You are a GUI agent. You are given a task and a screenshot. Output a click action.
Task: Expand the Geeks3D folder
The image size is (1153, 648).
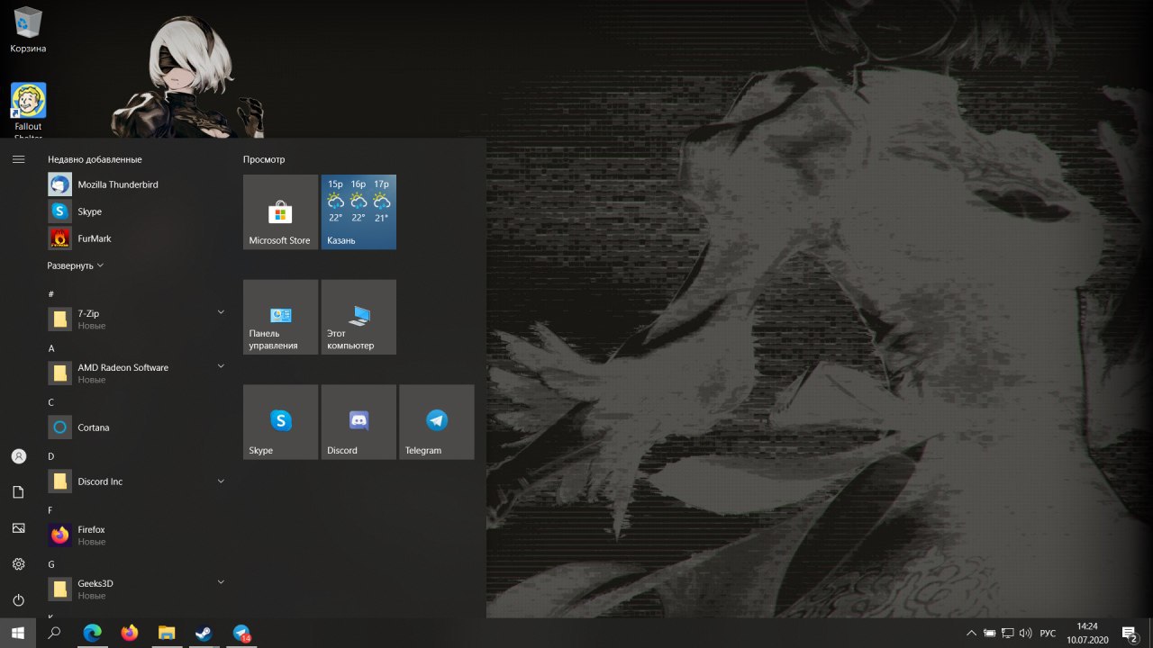[x=135, y=589]
